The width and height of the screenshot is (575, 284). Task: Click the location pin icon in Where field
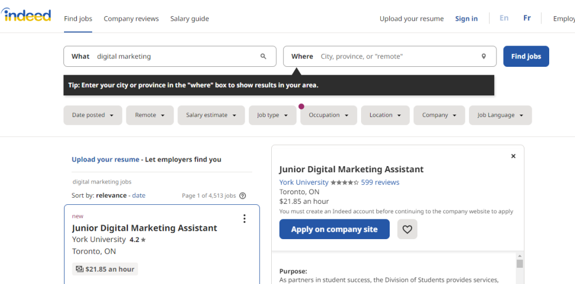(x=483, y=57)
